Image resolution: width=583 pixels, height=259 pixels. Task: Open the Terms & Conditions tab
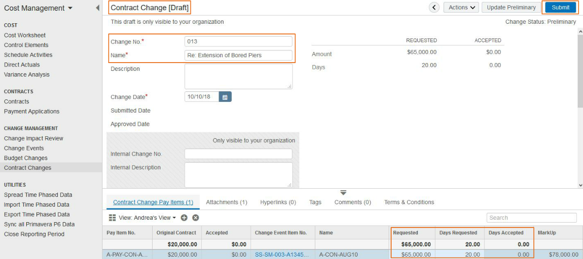[x=409, y=202]
